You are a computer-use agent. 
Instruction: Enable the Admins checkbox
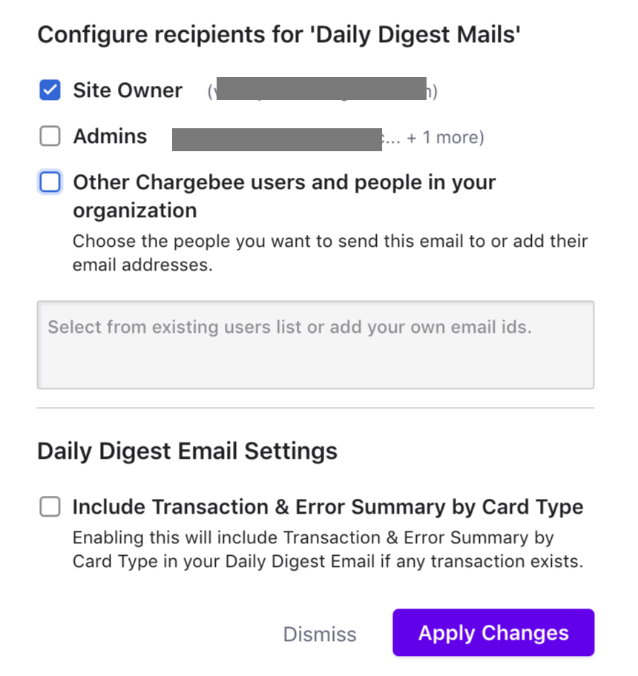pos(50,136)
